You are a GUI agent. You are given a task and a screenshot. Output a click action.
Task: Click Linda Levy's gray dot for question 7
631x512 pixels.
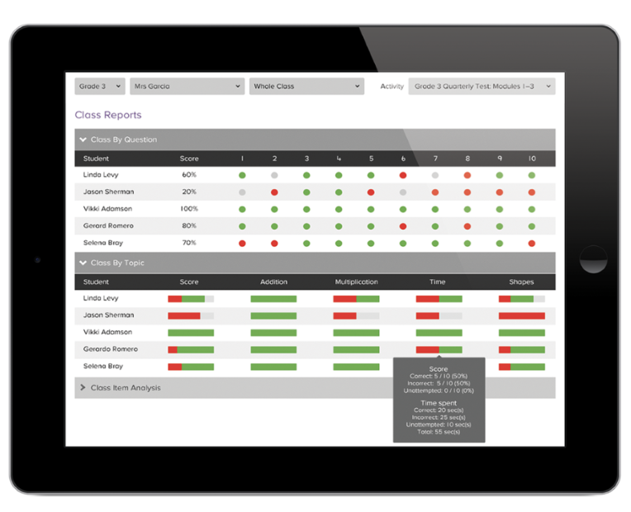pos(435,175)
